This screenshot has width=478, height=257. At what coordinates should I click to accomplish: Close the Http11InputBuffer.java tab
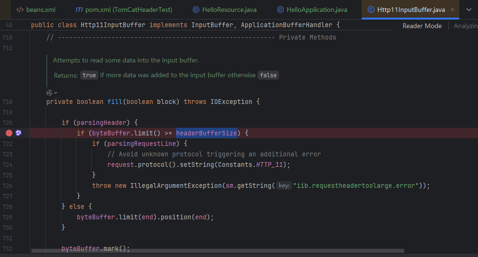coord(452,10)
